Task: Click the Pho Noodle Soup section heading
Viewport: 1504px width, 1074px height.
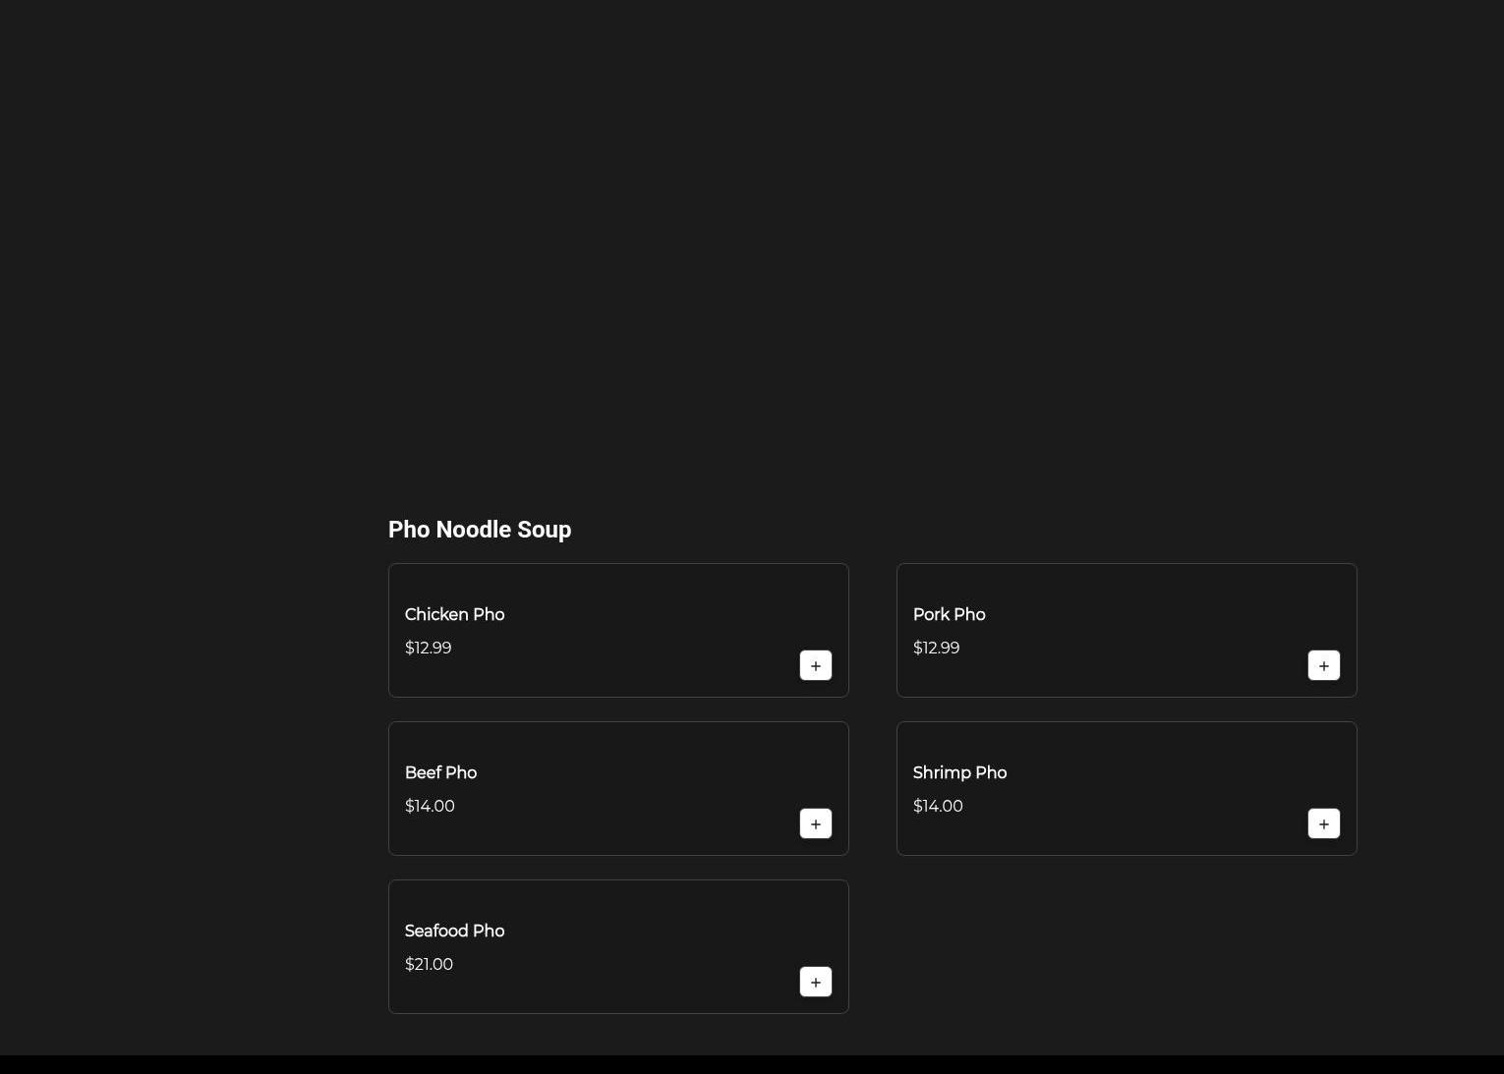Action: coord(480,530)
